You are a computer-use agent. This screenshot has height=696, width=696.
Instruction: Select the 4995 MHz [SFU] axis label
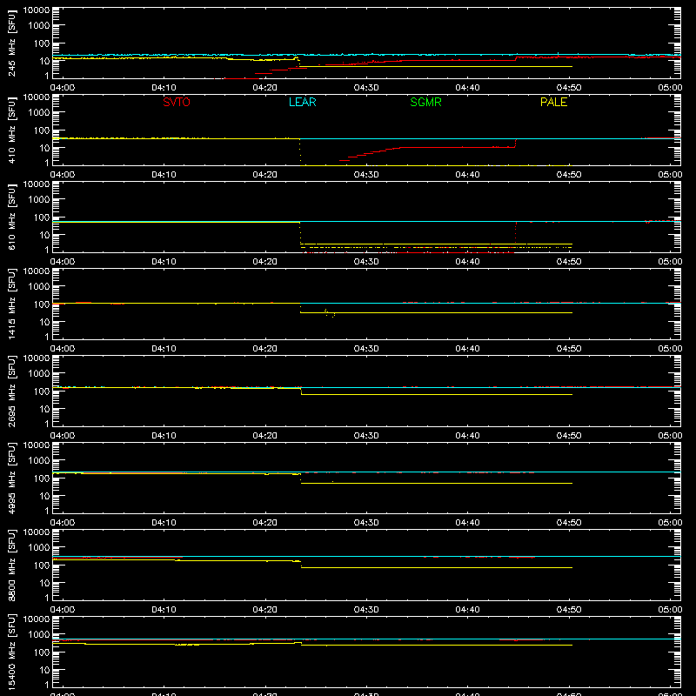click(11, 478)
